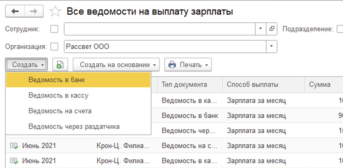Select the Ведомость в банк table cell
This screenshot has height=168, width=343.
[190, 116]
